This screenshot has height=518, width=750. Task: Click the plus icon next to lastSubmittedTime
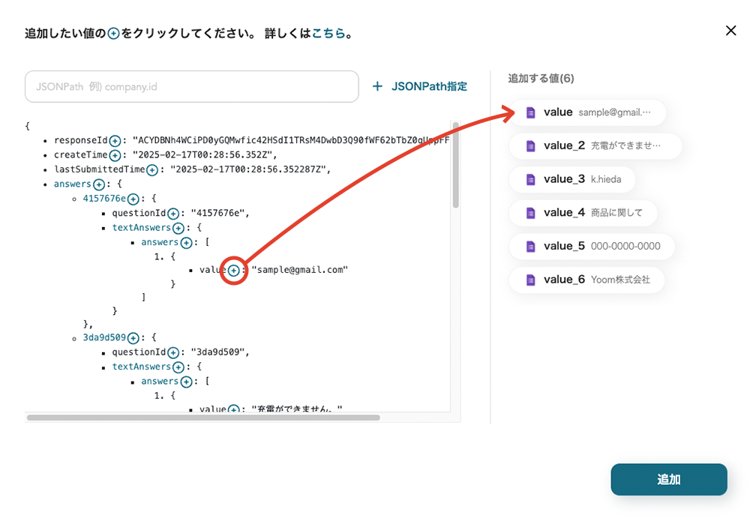152,170
